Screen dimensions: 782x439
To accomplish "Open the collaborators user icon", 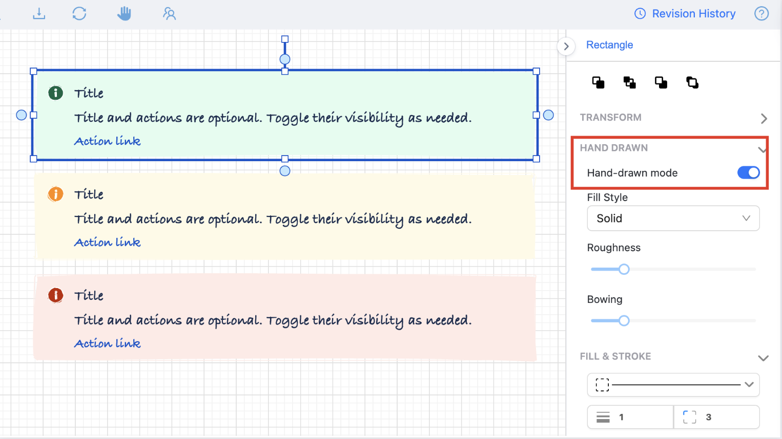I will pos(169,13).
